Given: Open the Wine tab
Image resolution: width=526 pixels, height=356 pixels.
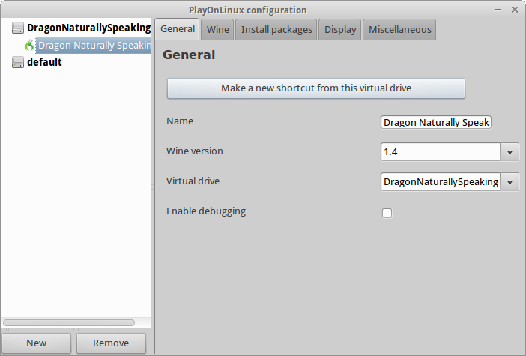Looking at the screenshot, I should [x=218, y=29].
